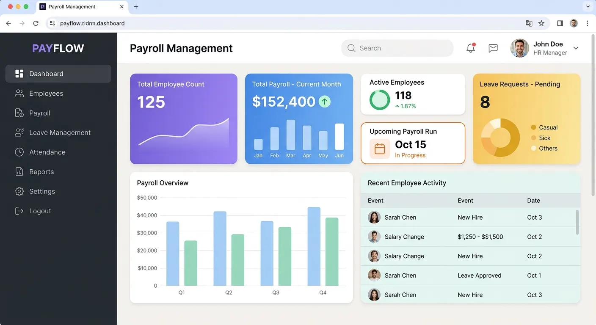This screenshot has height=325, width=596.
Task: Click the Search input field
Action: [397, 48]
